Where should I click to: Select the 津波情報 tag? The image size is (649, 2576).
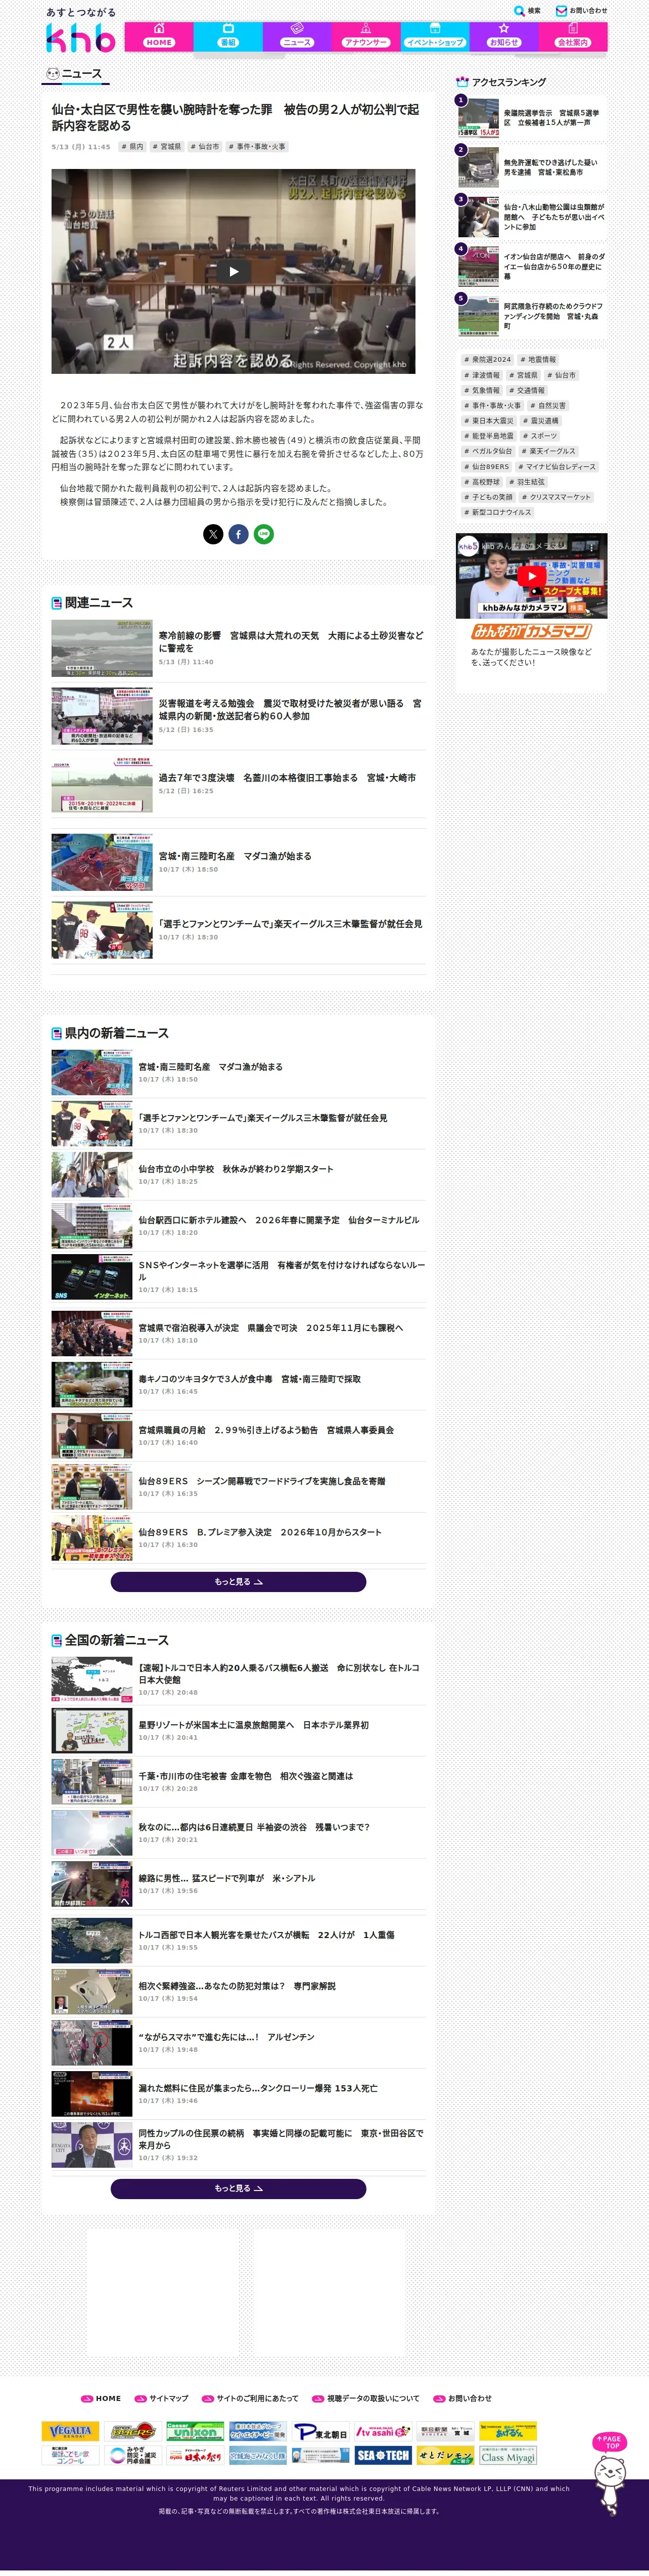(x=482, y=375)
